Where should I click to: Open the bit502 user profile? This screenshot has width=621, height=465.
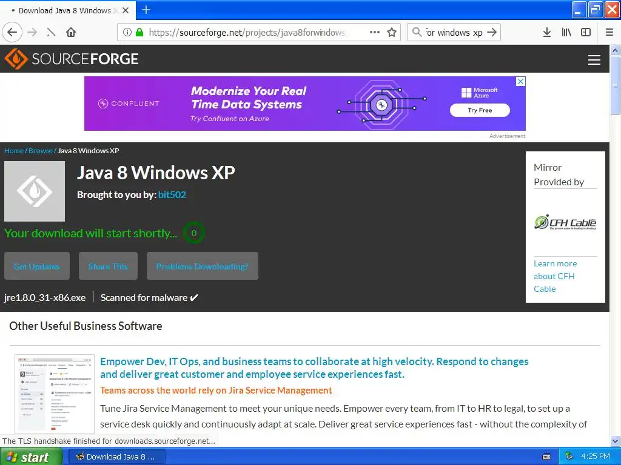172,194
